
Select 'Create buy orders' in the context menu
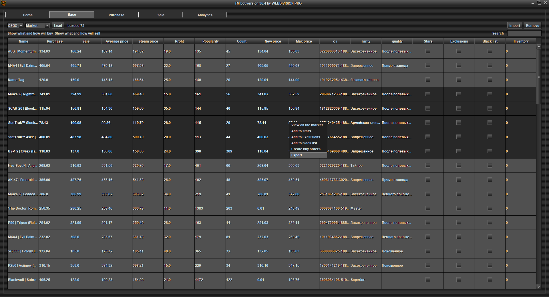click(306, 149)
